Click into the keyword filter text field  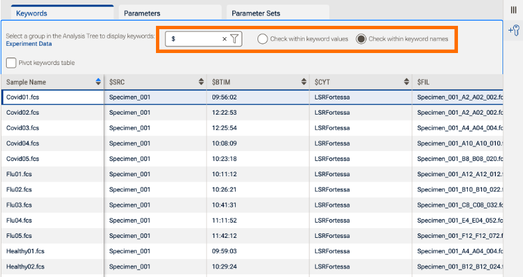point(194,39)
